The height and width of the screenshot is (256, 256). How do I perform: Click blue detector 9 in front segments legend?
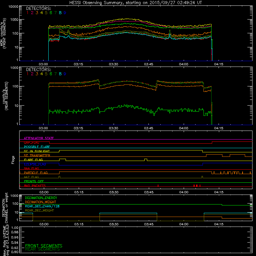click(65, 13)
